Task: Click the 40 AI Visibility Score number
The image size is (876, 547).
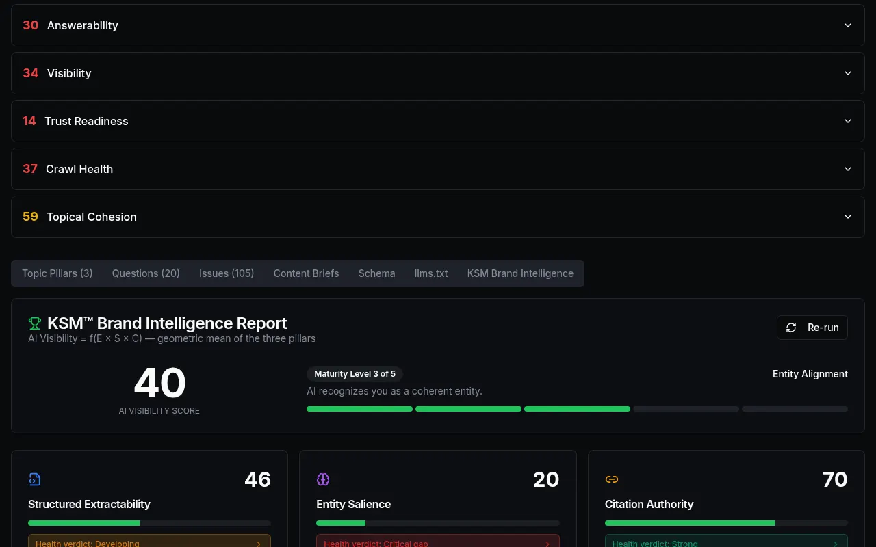Action: point(159,383)
